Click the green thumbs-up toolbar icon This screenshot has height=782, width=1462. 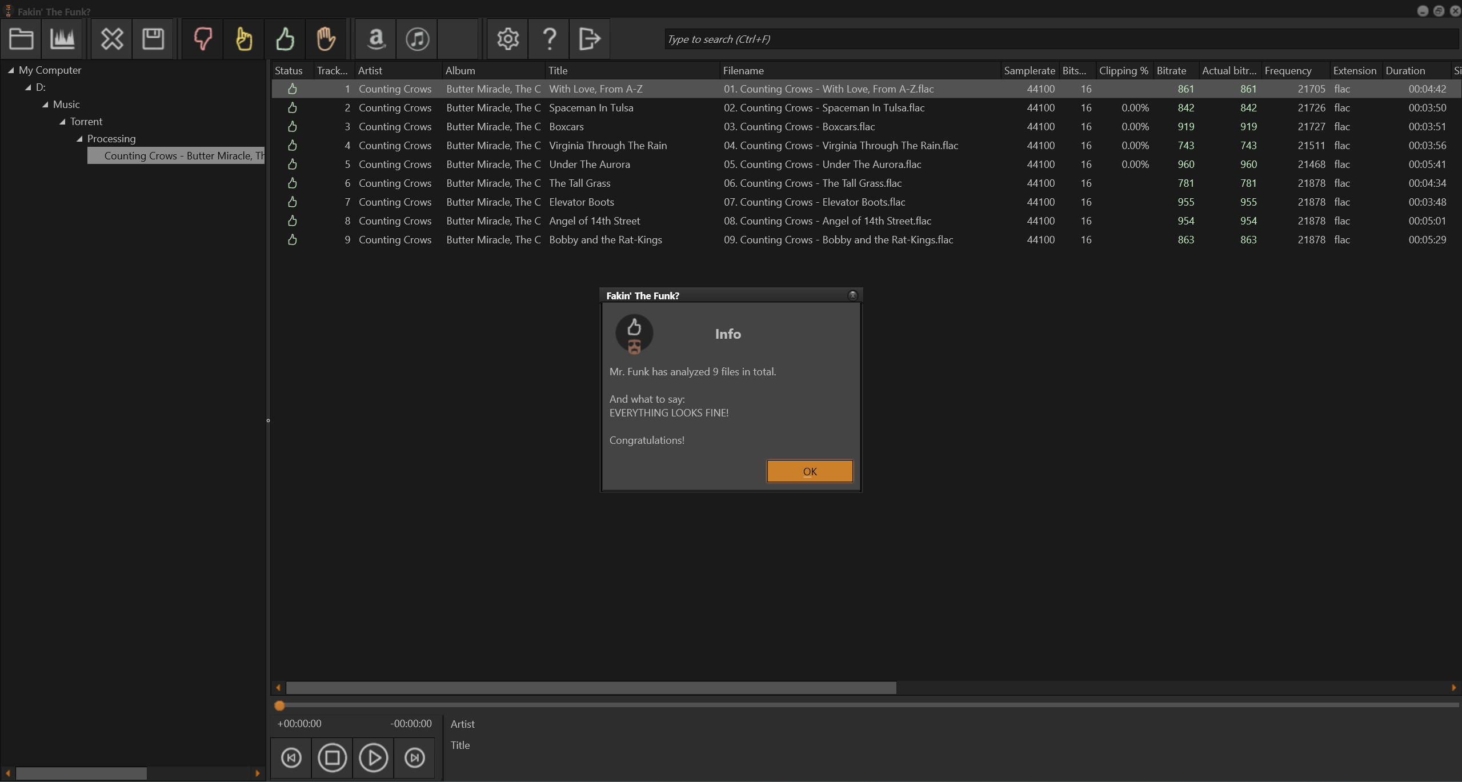tap(285, 39)
